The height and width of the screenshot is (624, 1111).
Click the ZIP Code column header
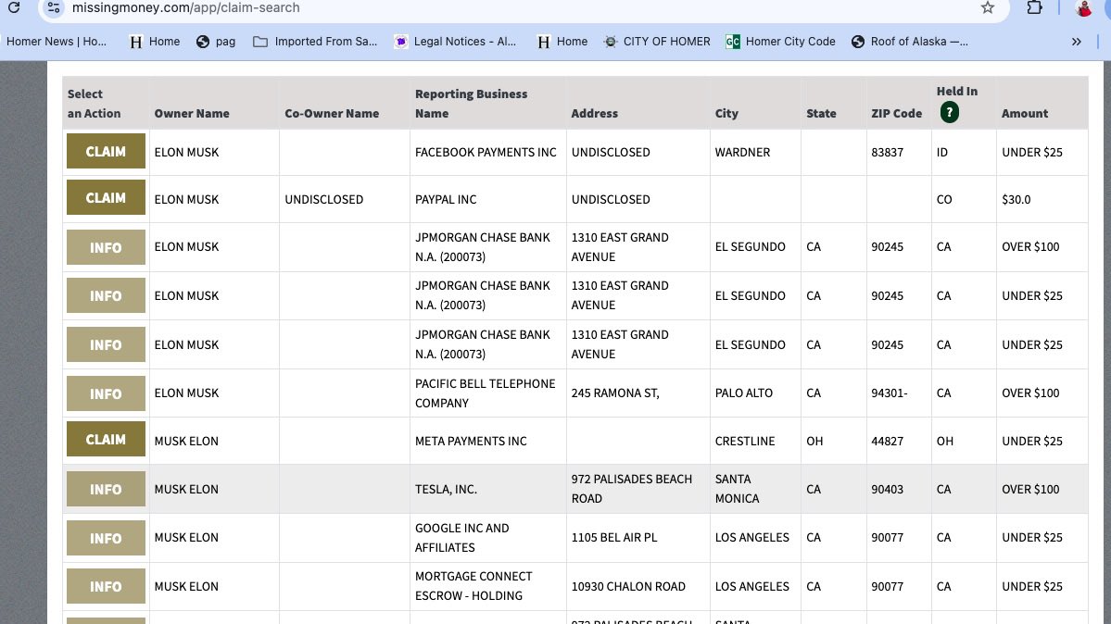coord(896,113)
